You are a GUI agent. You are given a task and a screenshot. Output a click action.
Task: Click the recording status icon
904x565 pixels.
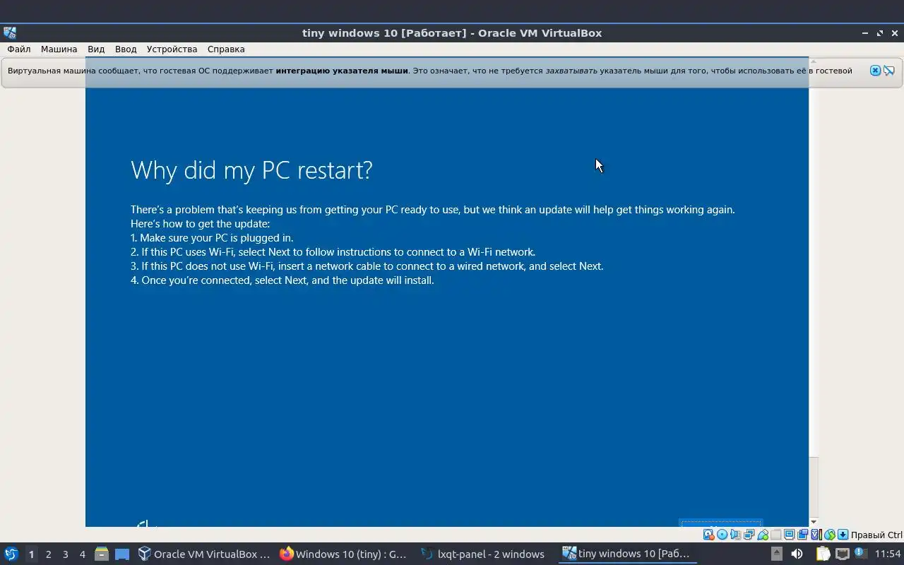click(802, 535)
